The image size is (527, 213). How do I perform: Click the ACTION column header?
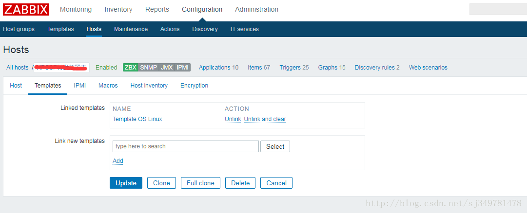pos(237,108)
